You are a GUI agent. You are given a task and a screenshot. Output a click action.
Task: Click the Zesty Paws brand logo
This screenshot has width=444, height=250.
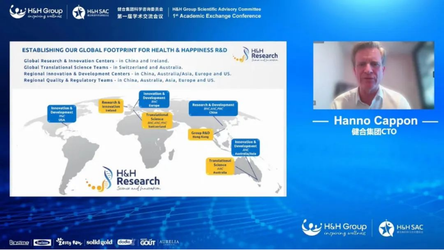pos(69,242)
